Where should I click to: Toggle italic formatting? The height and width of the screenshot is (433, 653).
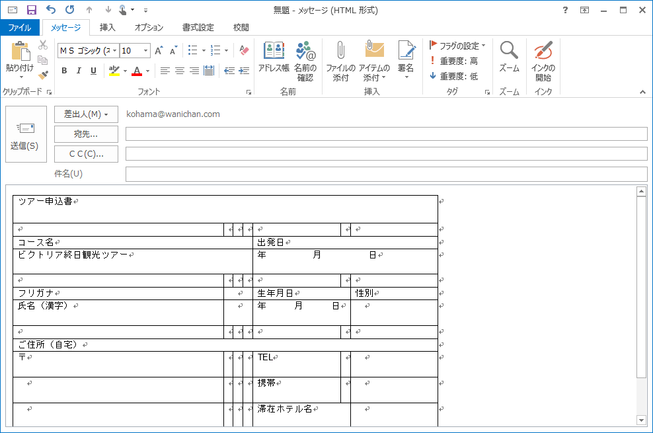[79, 71]
